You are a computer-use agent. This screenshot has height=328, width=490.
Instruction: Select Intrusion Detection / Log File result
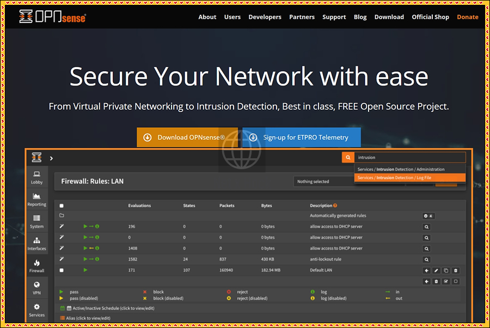click(x=409, y=177)
